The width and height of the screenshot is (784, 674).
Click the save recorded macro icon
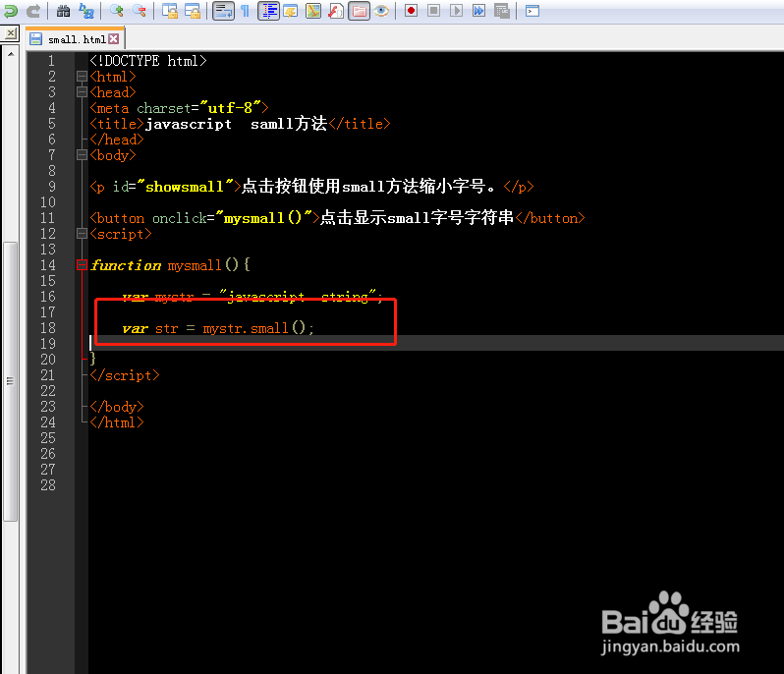(x=501, y=11)
